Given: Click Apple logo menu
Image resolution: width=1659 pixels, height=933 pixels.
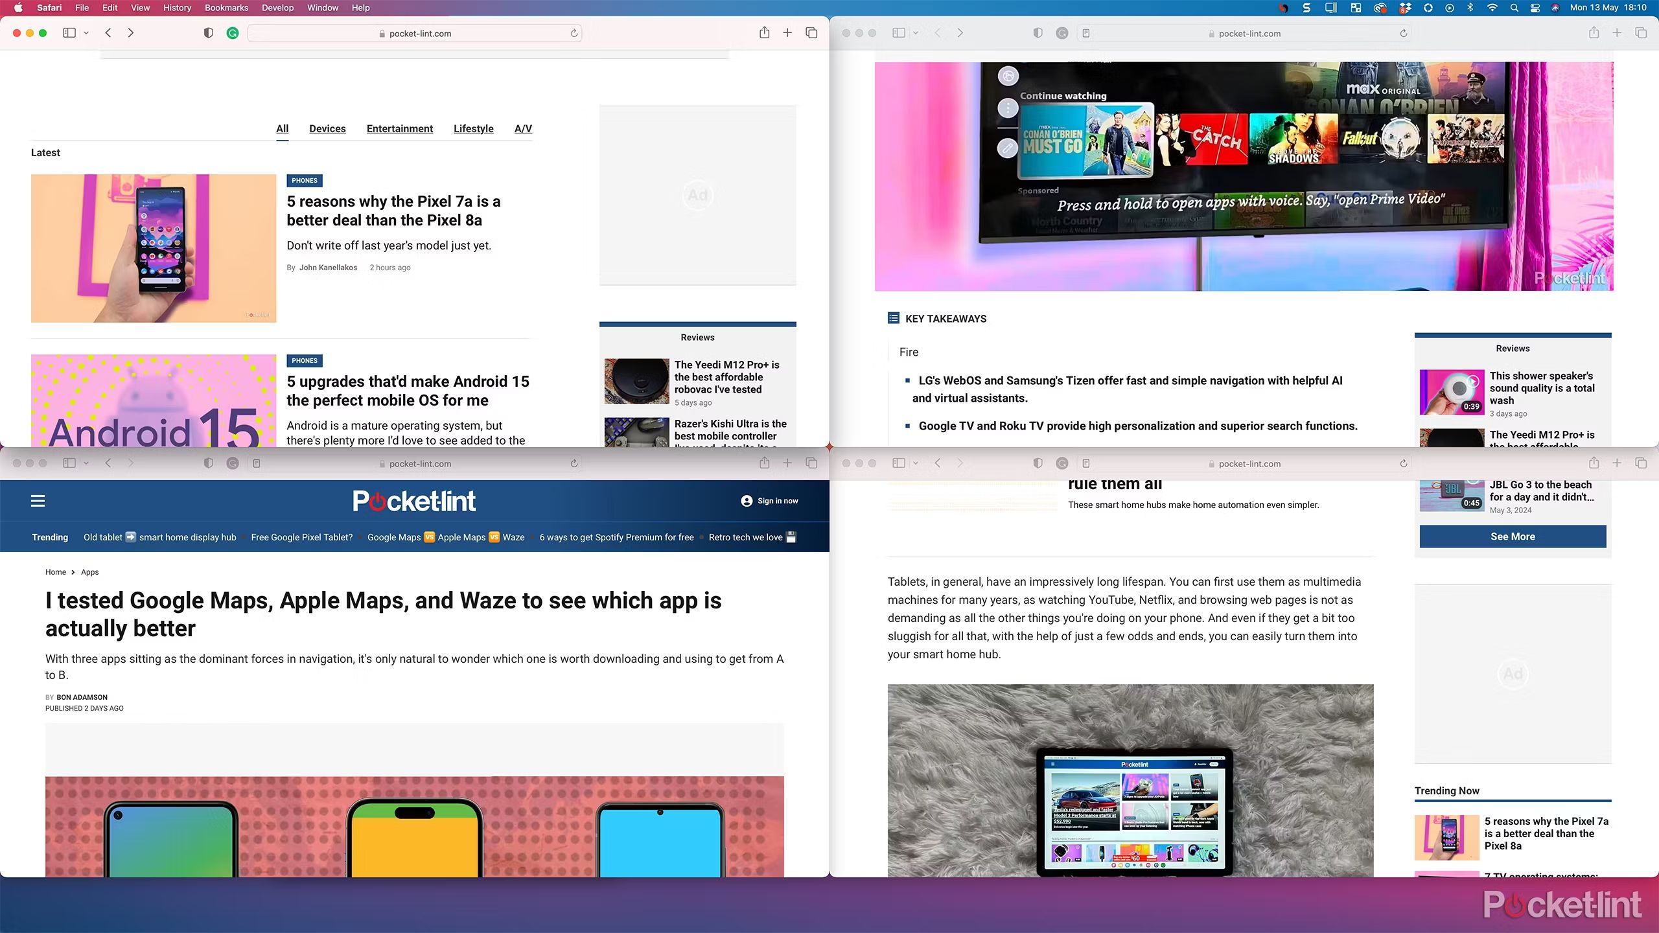Looking at the screenshot, I should [x=18, y=8].
